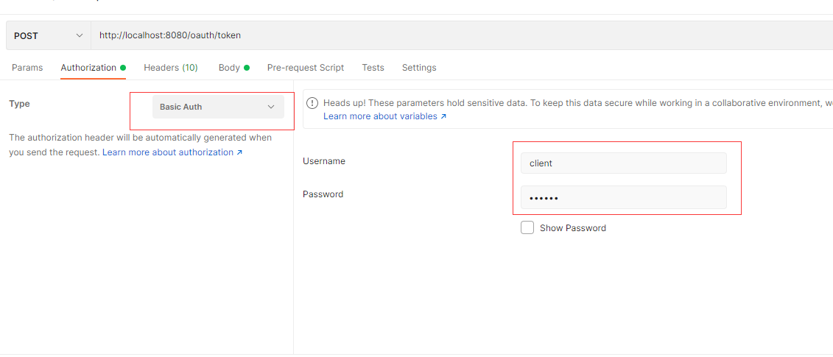Open the request Settings tab
Screen dimensions: 833x357
(419, 68)
